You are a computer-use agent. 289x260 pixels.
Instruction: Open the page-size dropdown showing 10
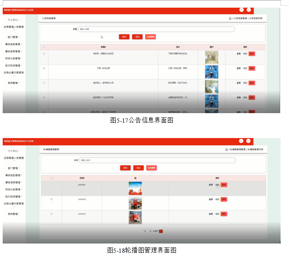click(148, 231)
